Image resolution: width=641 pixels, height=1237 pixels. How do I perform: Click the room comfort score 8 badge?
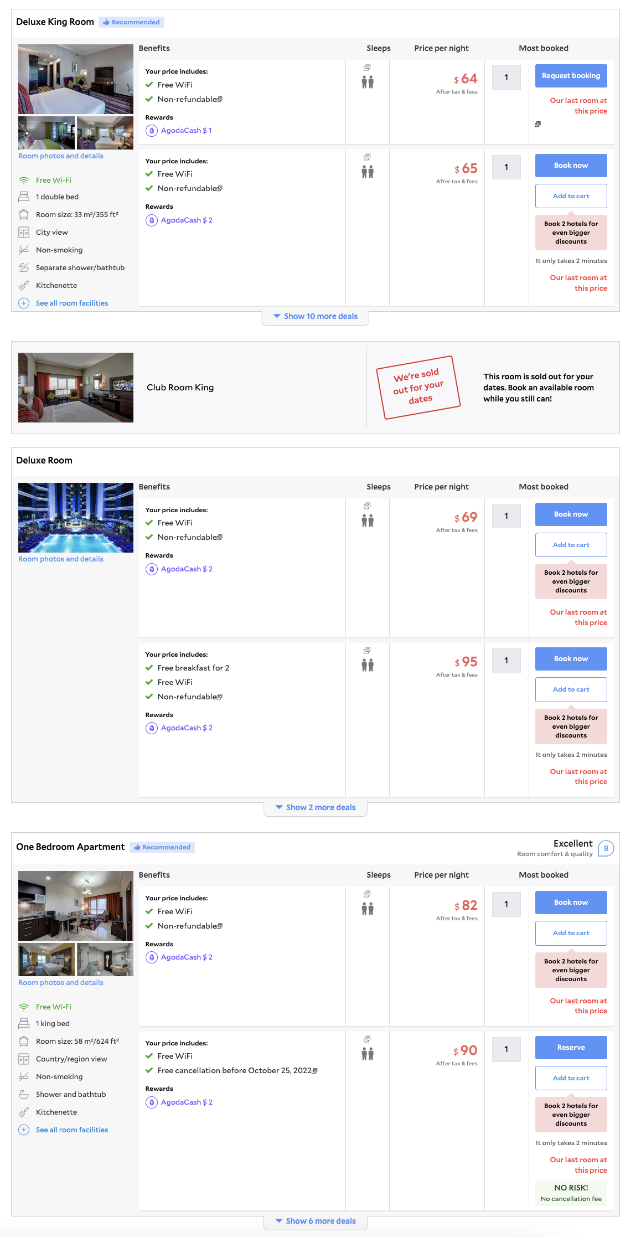click(x=606, y=848)
